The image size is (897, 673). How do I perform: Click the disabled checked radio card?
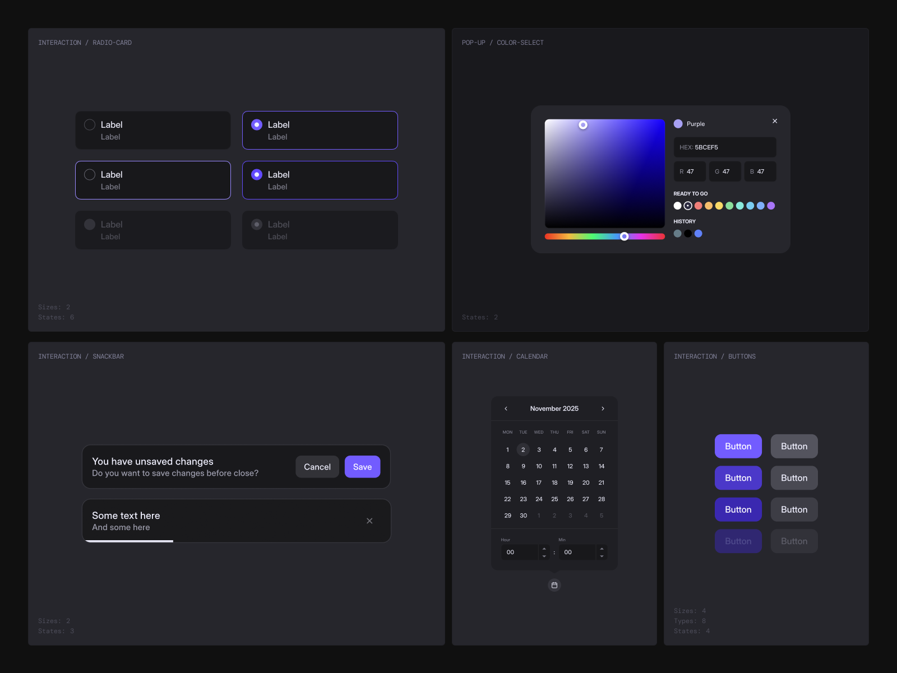point(320,230)
